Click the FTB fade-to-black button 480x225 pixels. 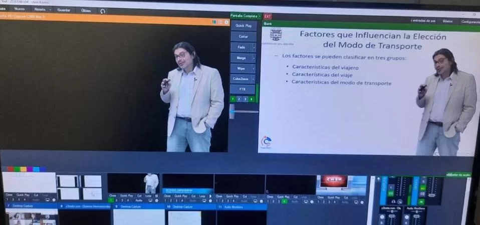(243, 89)
